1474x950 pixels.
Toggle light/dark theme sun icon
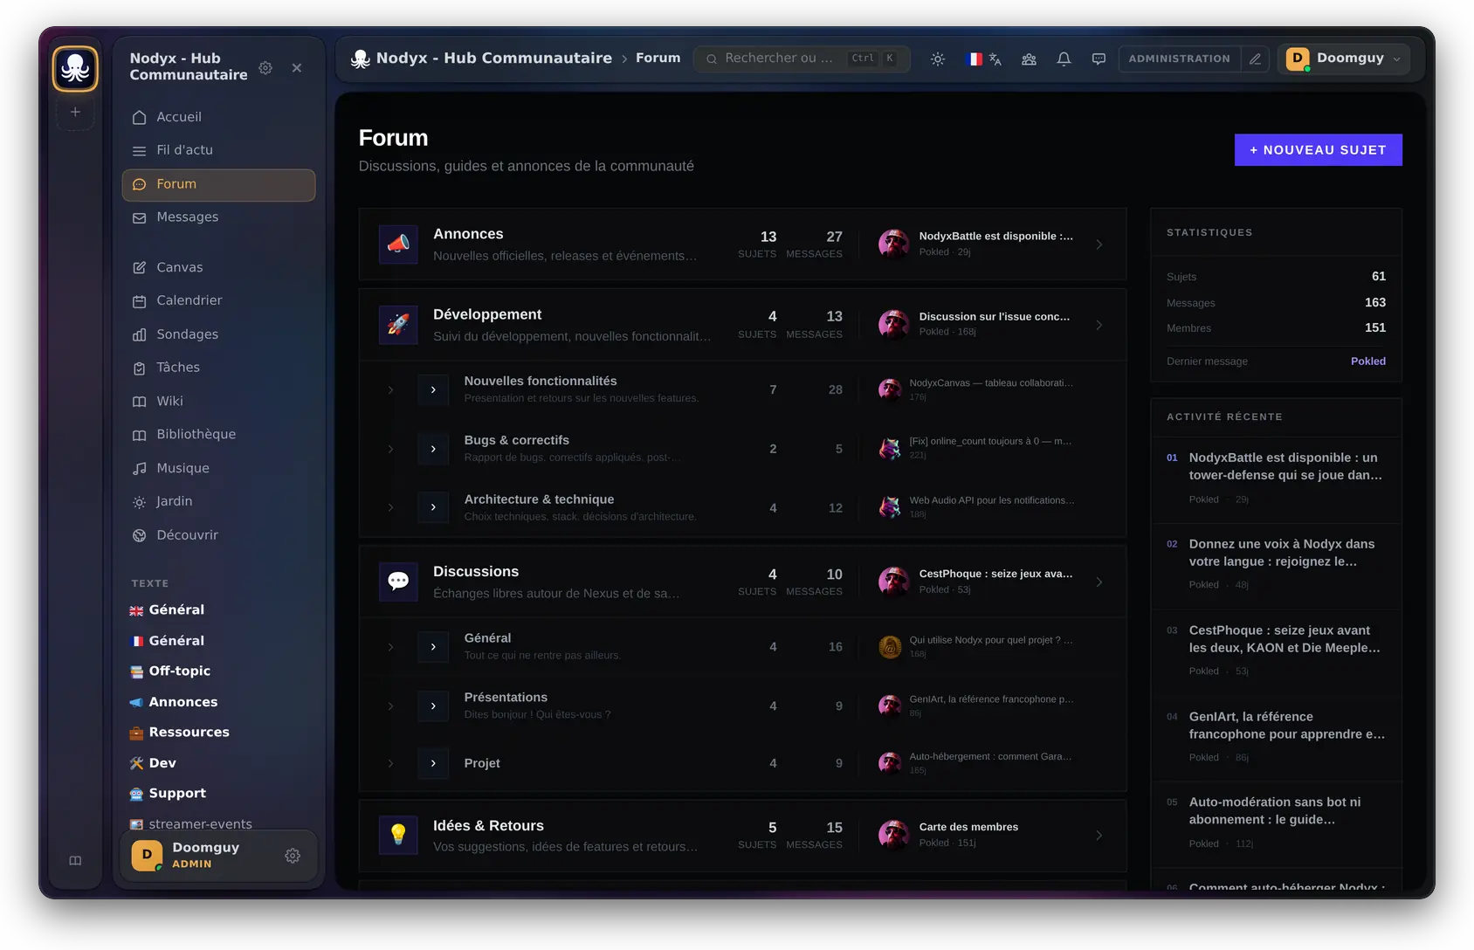(938, 59)
